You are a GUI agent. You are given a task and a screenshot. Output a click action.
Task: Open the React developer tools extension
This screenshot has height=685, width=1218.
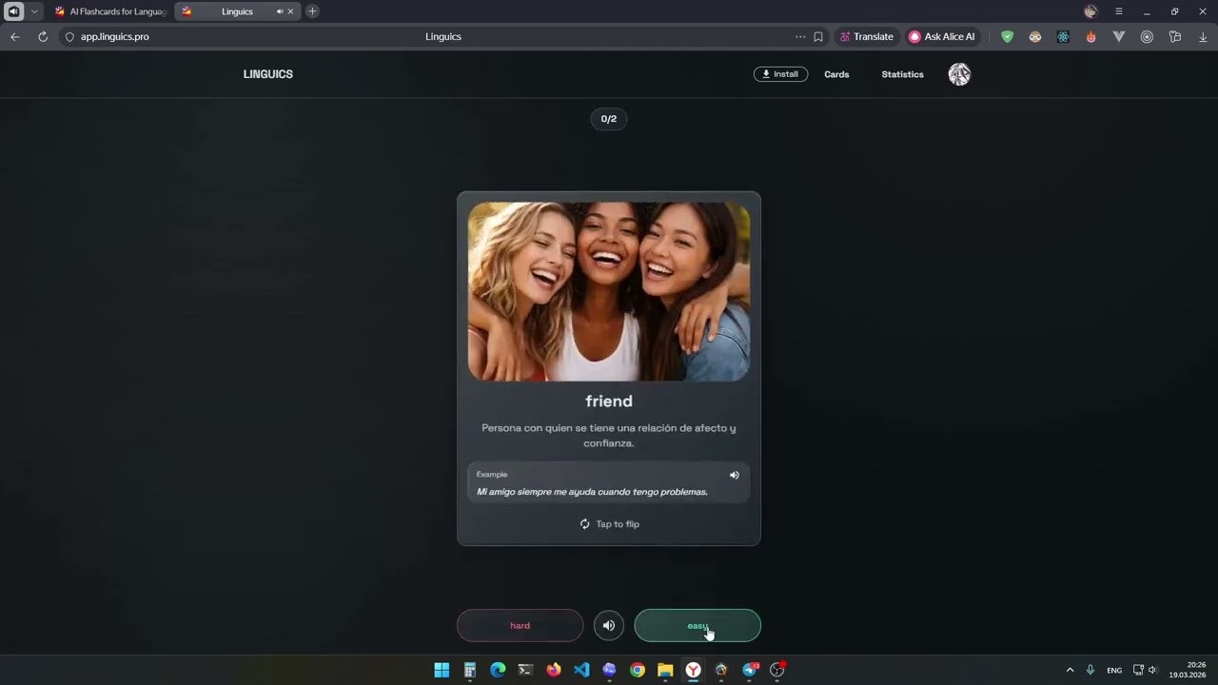(x=1063, y=36)
